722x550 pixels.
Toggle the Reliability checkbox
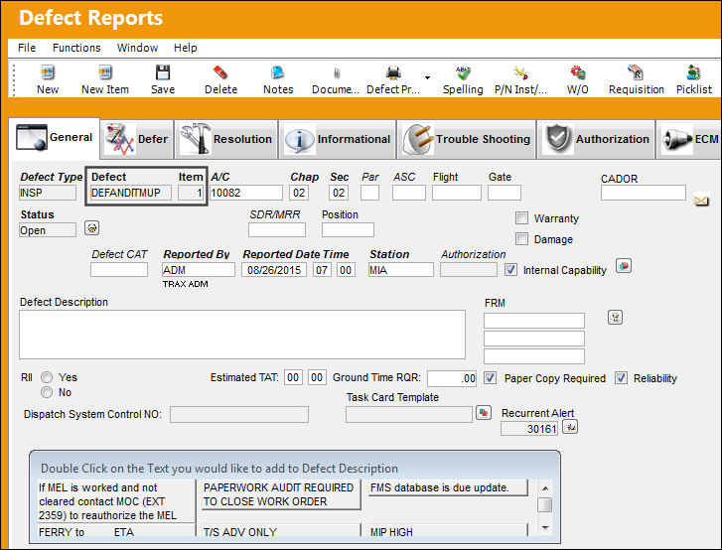coord(621,378)
